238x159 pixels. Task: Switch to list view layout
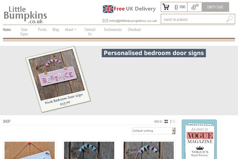[173, 121]
